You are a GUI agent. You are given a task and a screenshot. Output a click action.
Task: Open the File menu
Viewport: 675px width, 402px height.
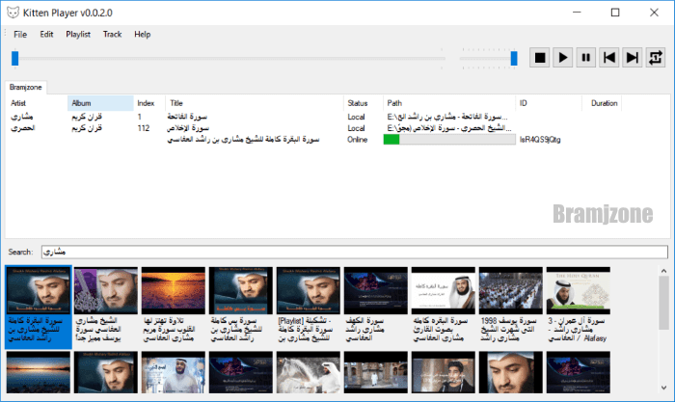coord(20,35)
